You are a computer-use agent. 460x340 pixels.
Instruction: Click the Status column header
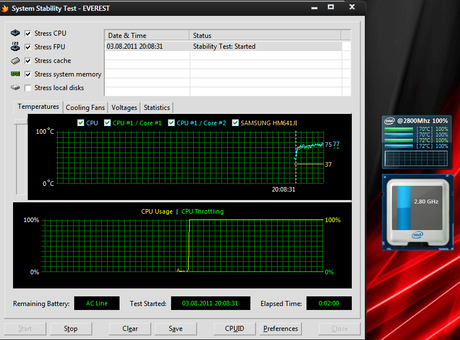pyautogui.click(x=265, y=36)
